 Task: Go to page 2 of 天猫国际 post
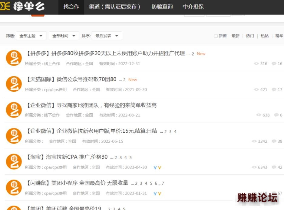click(124, 80)
